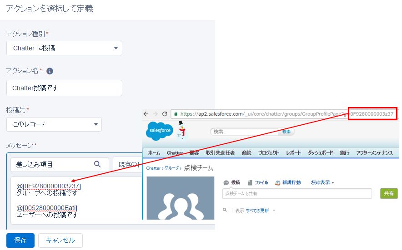Open the 施行 tab

tap(345, 153)
